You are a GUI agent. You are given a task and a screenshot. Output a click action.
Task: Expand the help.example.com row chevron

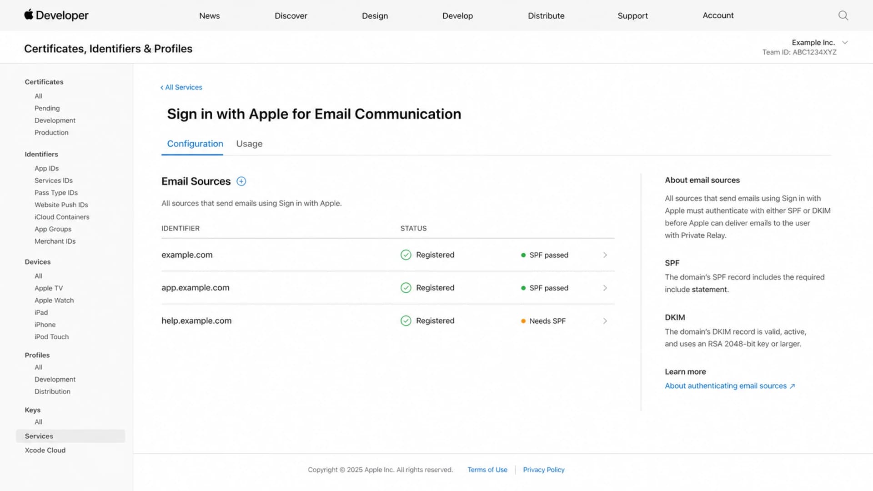click(x=605, y=321)
